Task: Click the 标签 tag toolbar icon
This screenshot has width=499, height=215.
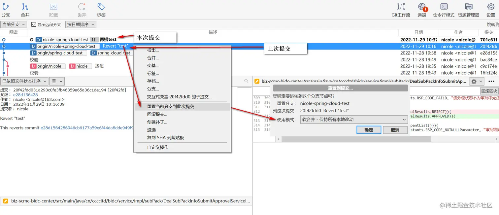Action: pyautogui.click(x=101, y=10)
